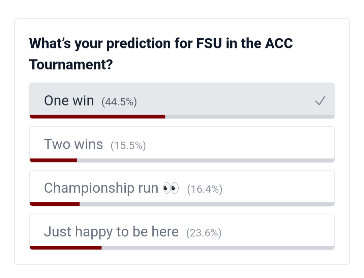Click the eyes emoji beside Championship run

[171, 188]
